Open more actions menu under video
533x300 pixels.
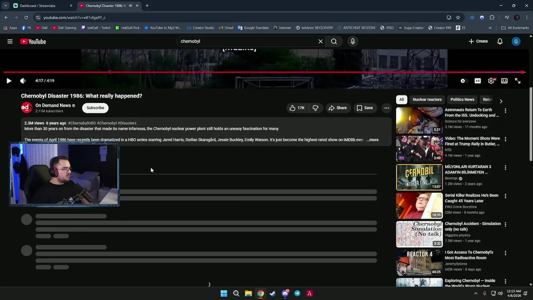(386, 108)
